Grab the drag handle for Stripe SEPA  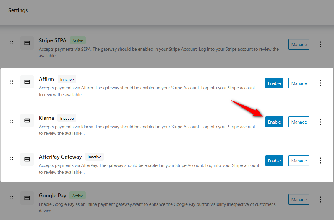point(12,43)
